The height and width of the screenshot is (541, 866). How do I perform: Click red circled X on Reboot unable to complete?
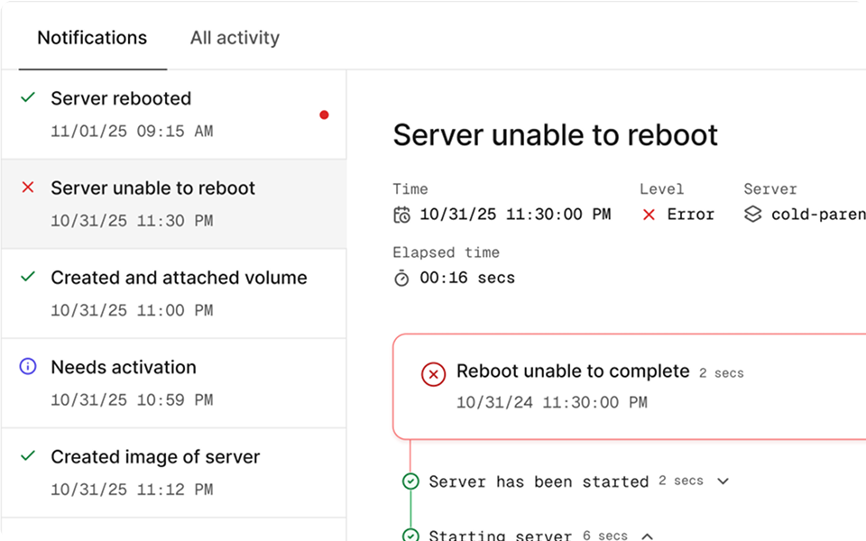click(434, 374)
